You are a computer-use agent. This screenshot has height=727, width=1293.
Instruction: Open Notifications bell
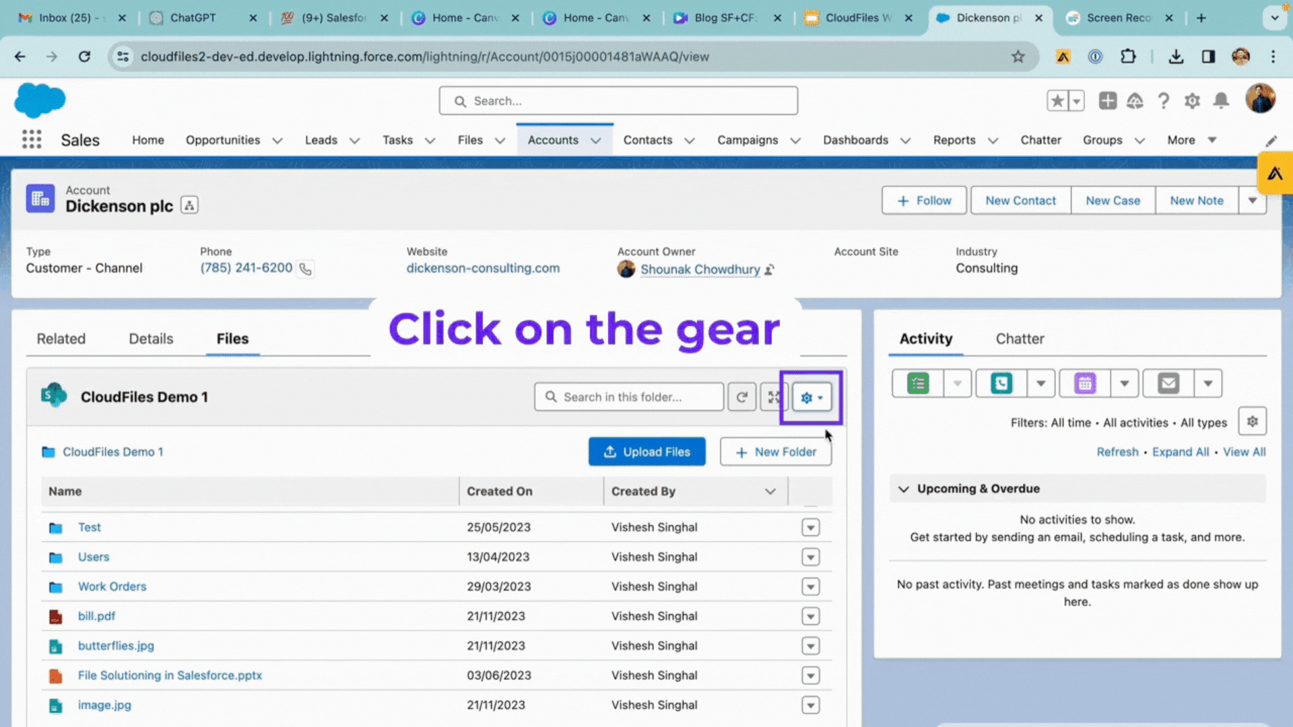pyautogui.click(x=1221, y=101)
